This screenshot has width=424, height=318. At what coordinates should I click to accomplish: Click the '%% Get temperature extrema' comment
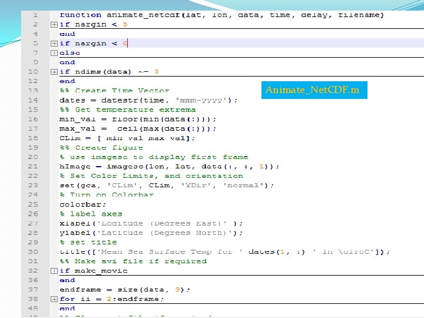click(128, 110)
